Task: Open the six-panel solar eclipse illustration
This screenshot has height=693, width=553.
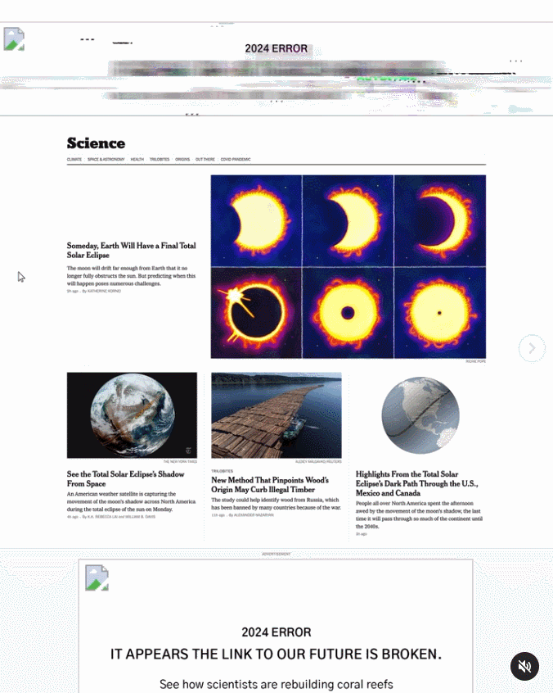Action: click(348, 266)
